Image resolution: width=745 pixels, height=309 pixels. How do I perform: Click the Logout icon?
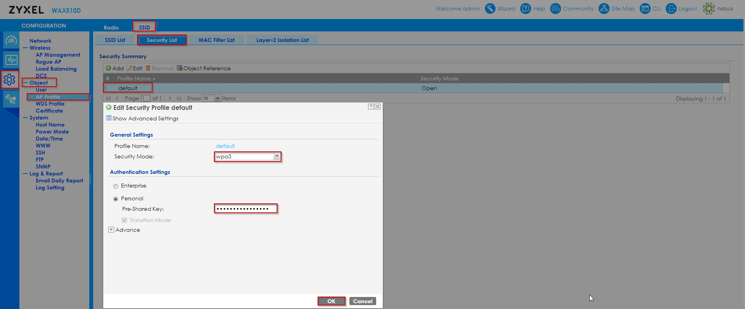(x=671, y=9)
